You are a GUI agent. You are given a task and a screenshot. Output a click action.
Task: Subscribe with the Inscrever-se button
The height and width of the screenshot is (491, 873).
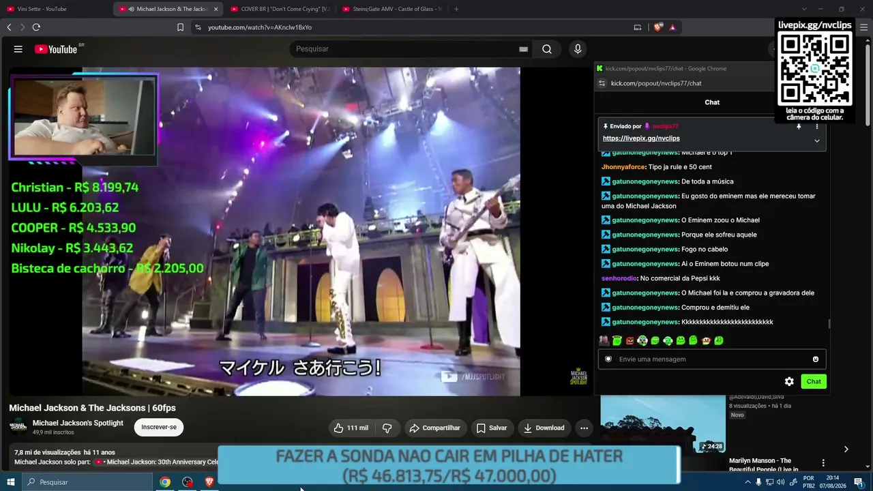pos(159,428)
